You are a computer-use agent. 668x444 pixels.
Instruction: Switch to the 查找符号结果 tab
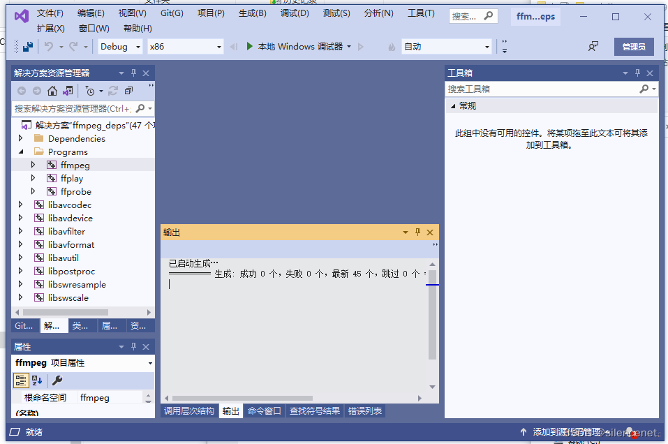coord(314,410)
